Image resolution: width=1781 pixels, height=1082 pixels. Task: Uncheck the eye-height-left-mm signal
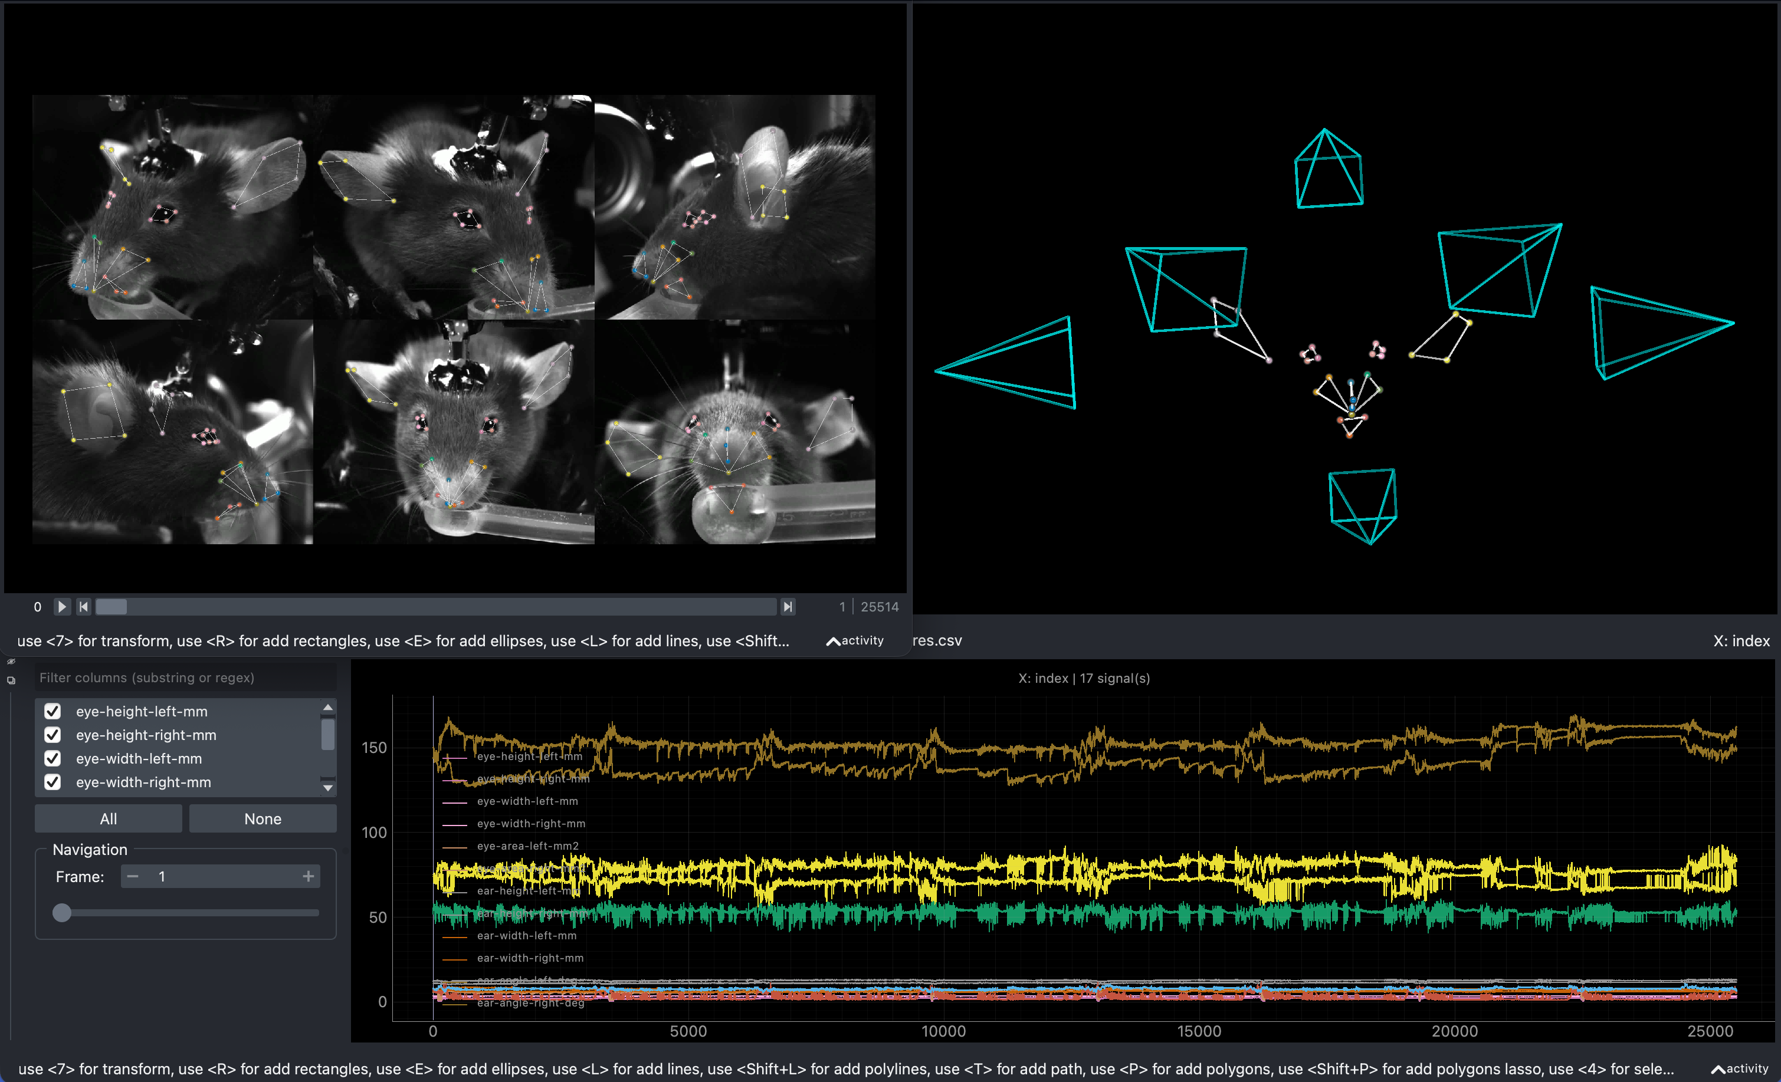tap(52, 711)
